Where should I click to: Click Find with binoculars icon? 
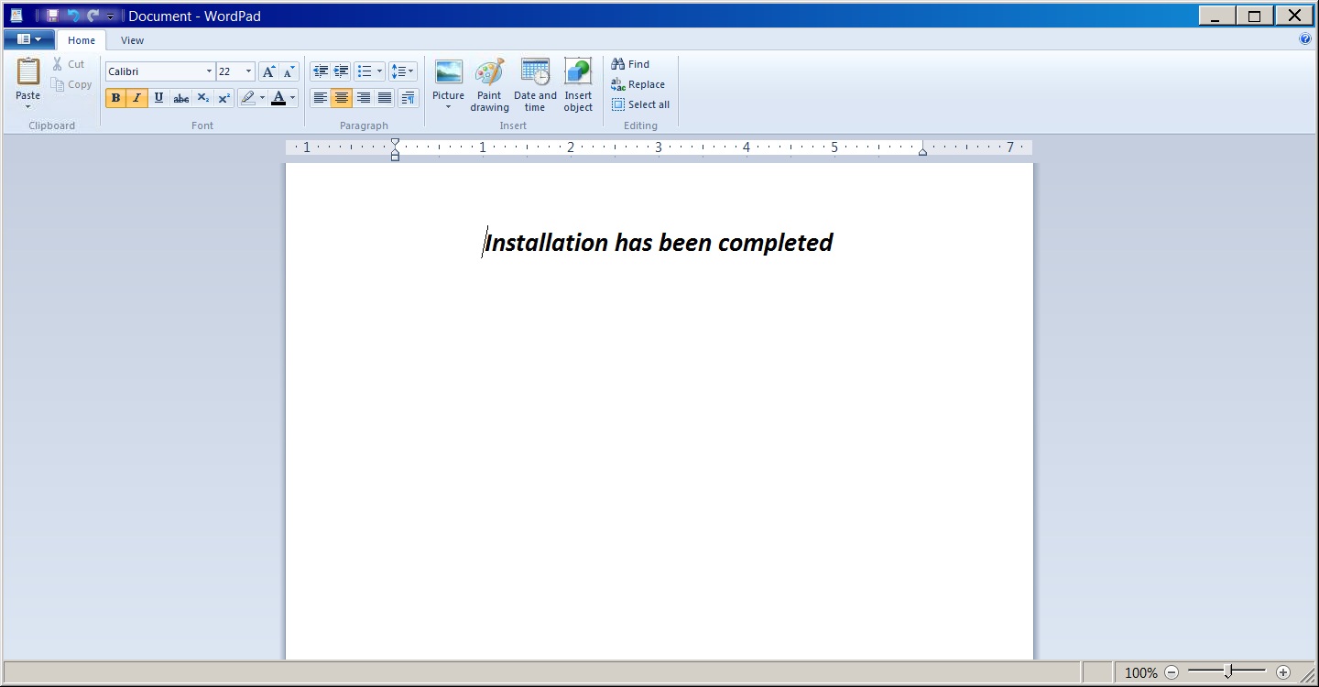pyautogui.click(x=630, y=64)
